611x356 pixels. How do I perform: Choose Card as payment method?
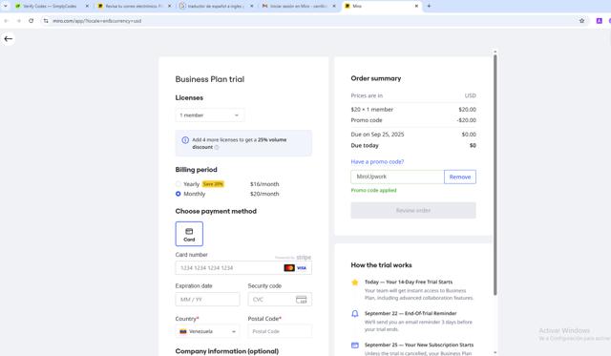(x=189, y=234)
